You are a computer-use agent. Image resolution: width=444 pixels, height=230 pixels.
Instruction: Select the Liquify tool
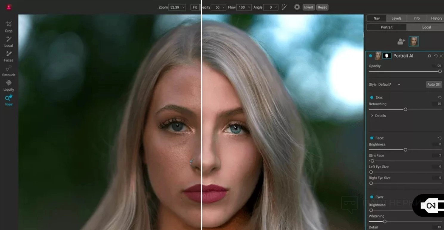click(x=9, y=85)
